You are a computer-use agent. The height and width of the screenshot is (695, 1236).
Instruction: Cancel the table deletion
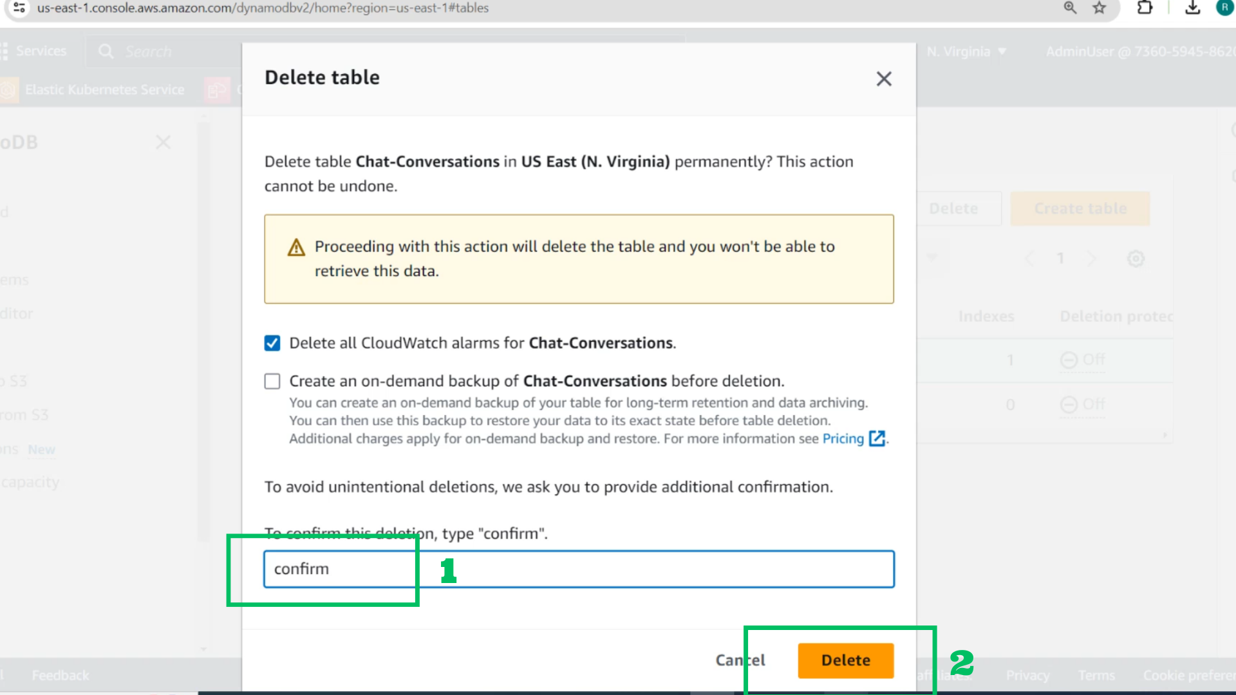(740, 660)
